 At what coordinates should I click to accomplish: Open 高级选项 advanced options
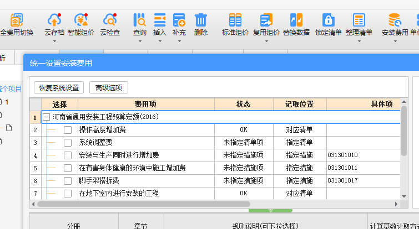[x=109, y=87]
